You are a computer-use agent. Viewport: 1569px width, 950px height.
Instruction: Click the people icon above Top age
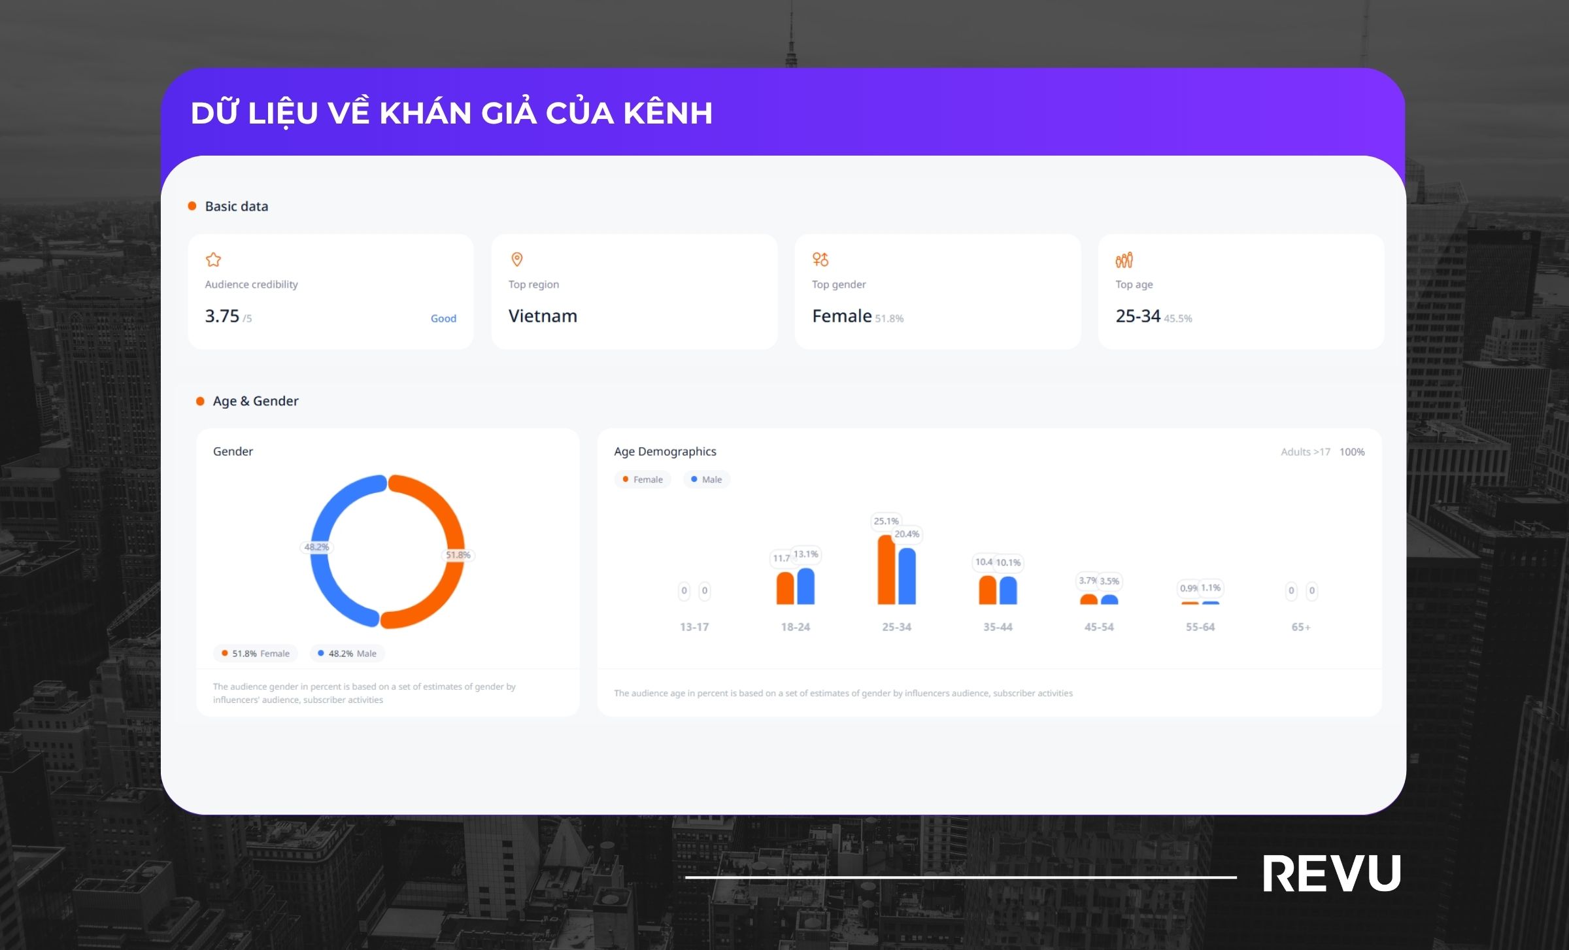[1124, 260]
